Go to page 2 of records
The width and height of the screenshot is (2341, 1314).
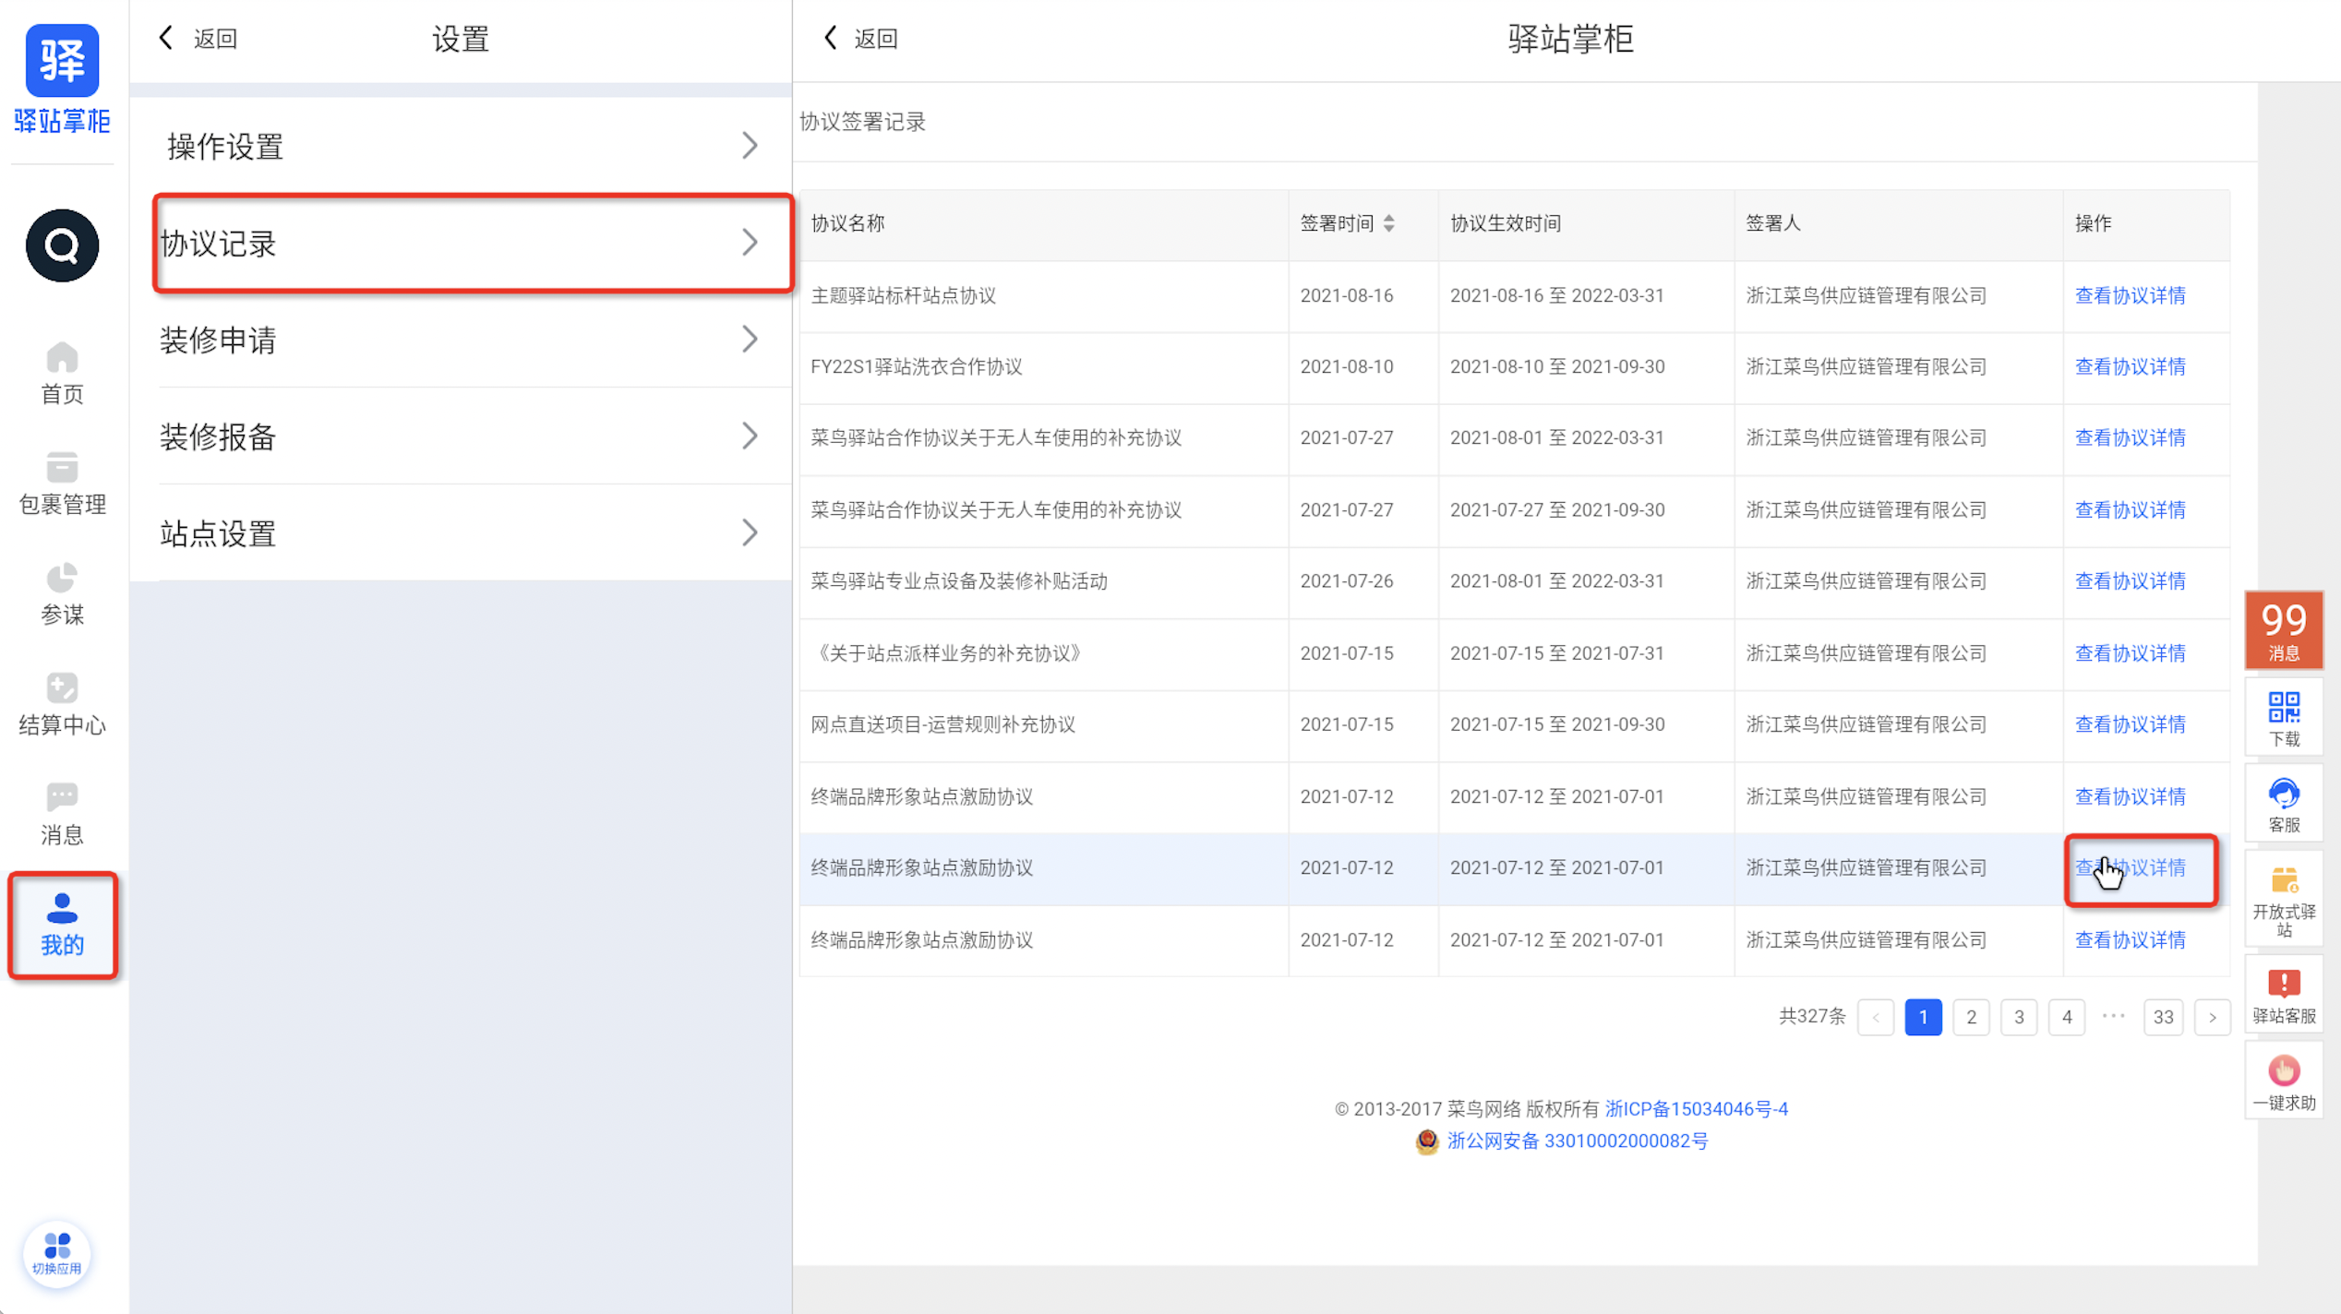[1971, 1017]
